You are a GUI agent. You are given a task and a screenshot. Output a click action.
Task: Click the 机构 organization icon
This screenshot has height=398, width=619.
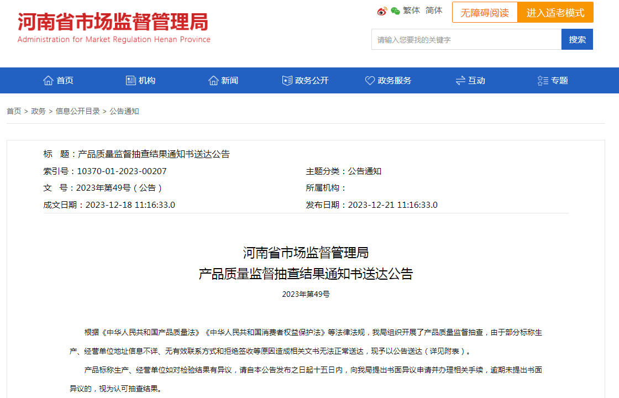point(131,81)
